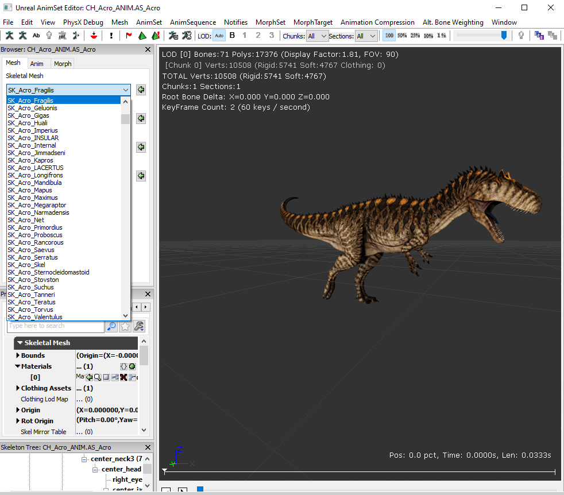Click the magnifier icon beside the property search

point(112,326)
